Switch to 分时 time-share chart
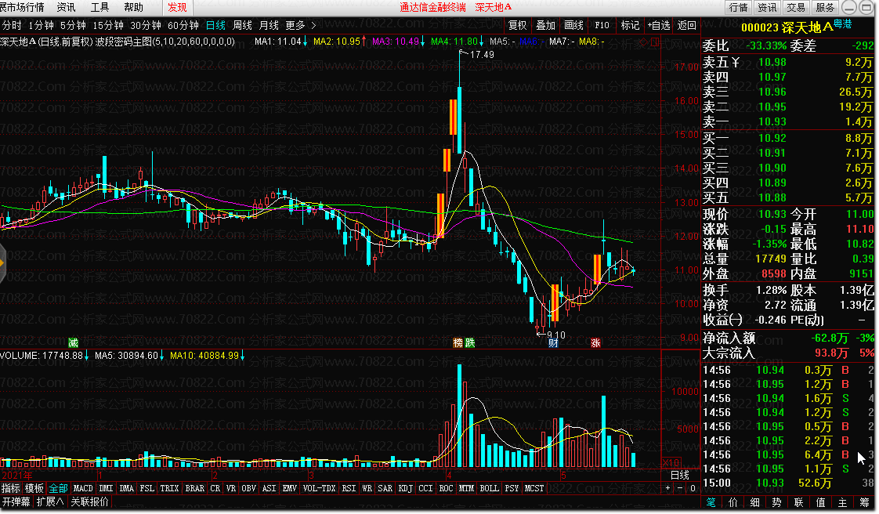This screenshot has width=879, height=514. (x=12, y=25)
